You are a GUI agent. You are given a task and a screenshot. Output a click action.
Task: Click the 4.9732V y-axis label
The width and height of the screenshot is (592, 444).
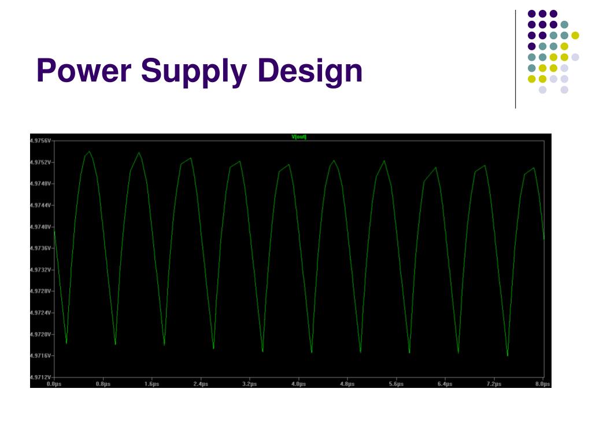tap(41, 269)
